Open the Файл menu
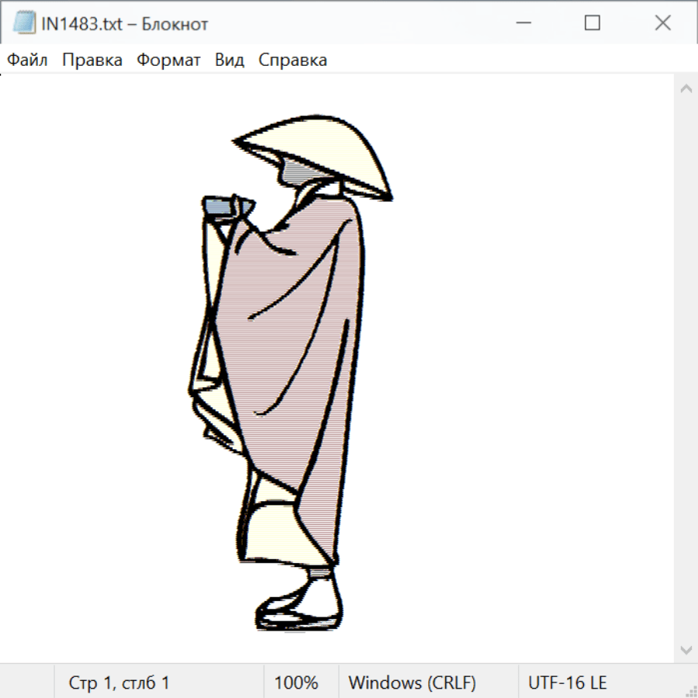This screenshot has width=698, height=698. [28, 60]
